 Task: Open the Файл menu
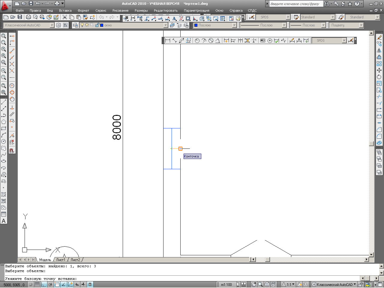point(19,10)
